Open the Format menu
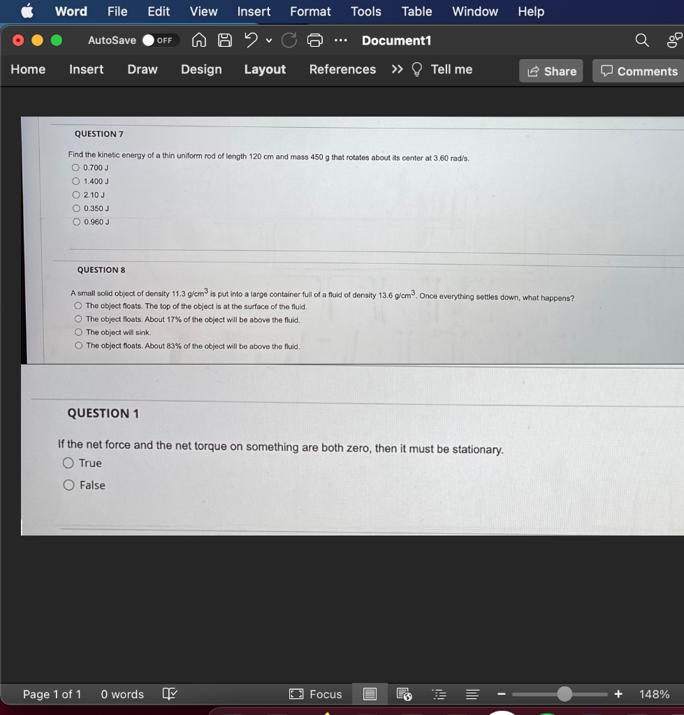This screenshot has height=715, width=684. [x=310, y=11]
